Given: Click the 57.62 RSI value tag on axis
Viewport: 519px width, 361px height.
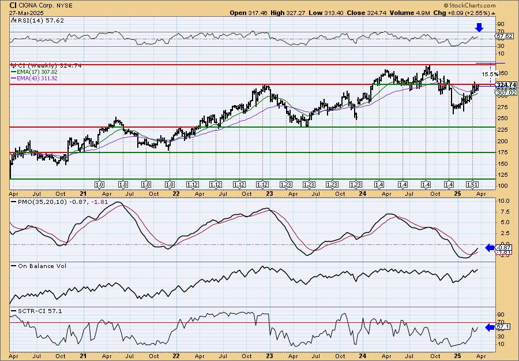Looking at the screenshot, I should pyautogui.click(x=505, y=36).
